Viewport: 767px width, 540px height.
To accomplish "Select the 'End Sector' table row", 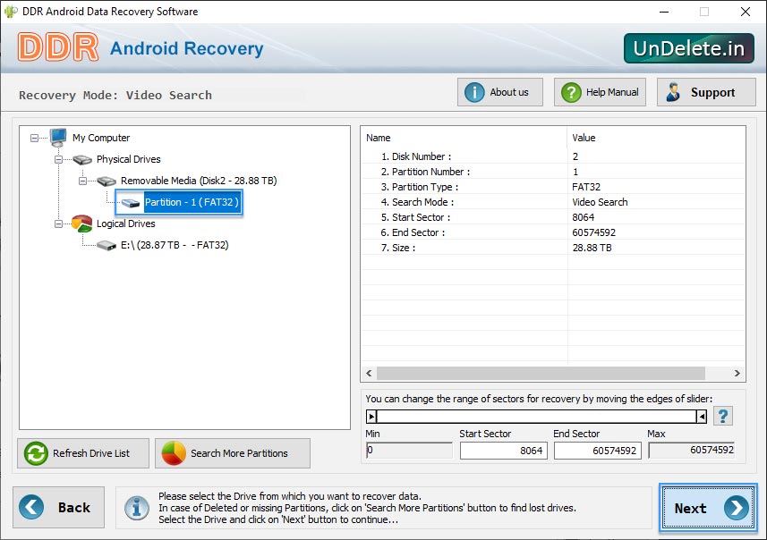I will [x=553, y=232].
